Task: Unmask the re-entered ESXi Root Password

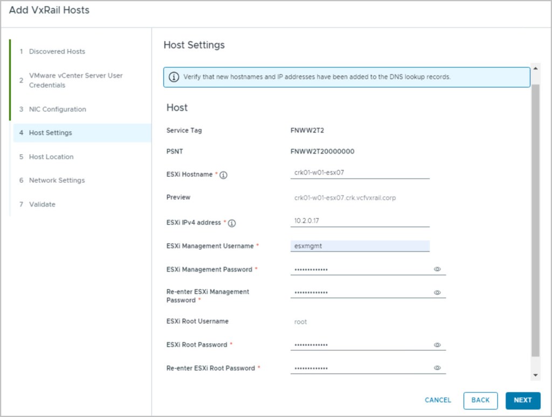Action: click(437, 368)
